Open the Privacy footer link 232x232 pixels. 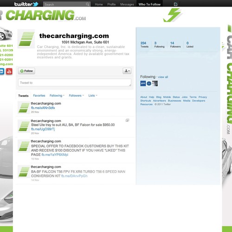(x=203, y=97)
